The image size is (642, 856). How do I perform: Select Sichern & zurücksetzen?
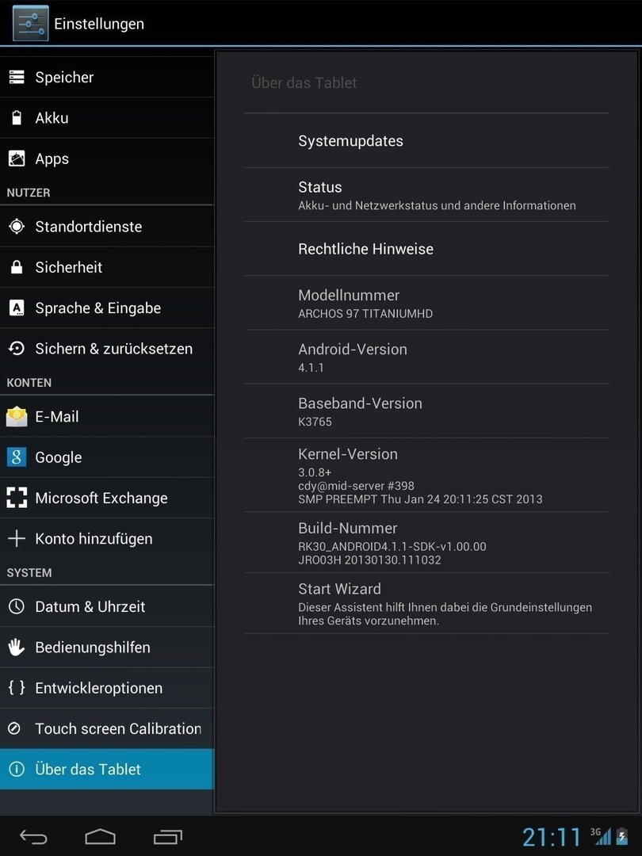click(x=107, y=348)
